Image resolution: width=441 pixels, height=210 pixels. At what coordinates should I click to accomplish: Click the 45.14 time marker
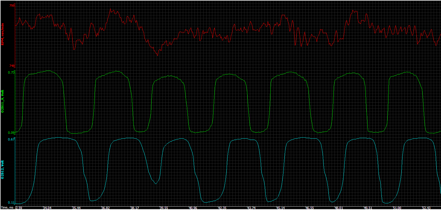pos(280,208)
